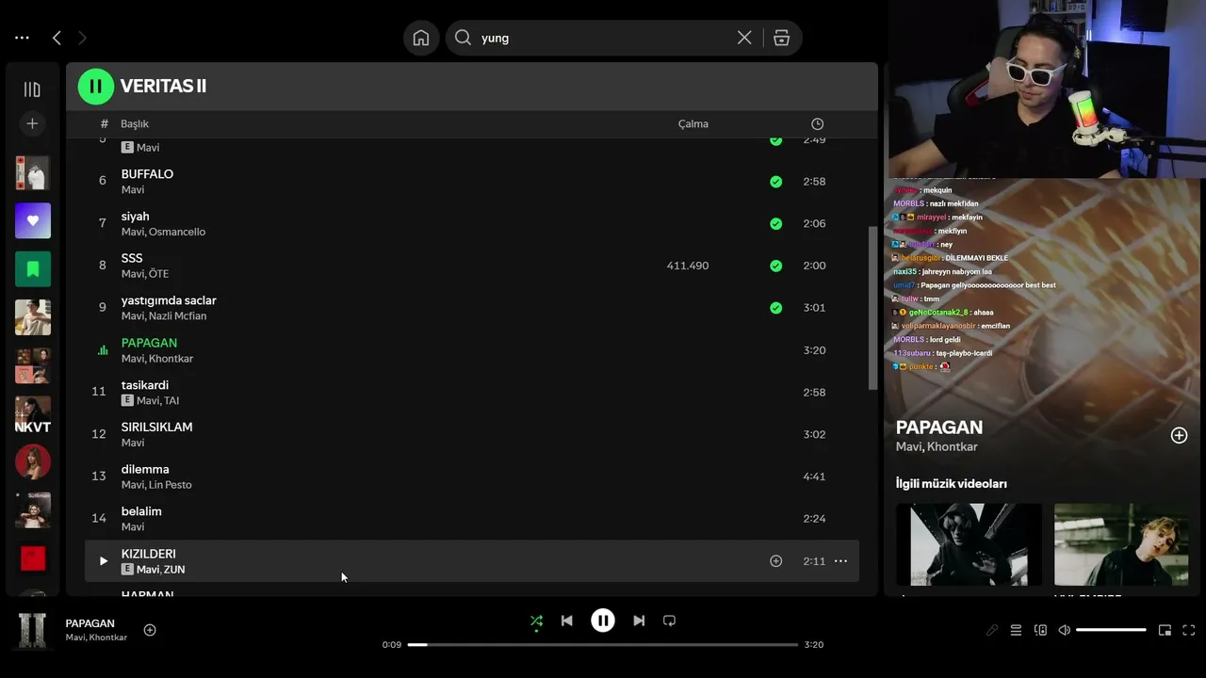Click the VERITAS II album title
The image size is (1206, 678).
tap(163, 87)
